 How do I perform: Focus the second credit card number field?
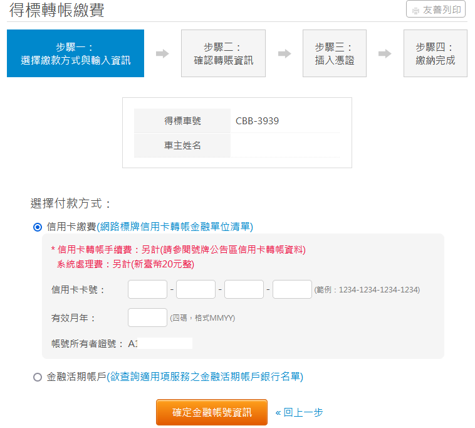[x=196, y=289]
